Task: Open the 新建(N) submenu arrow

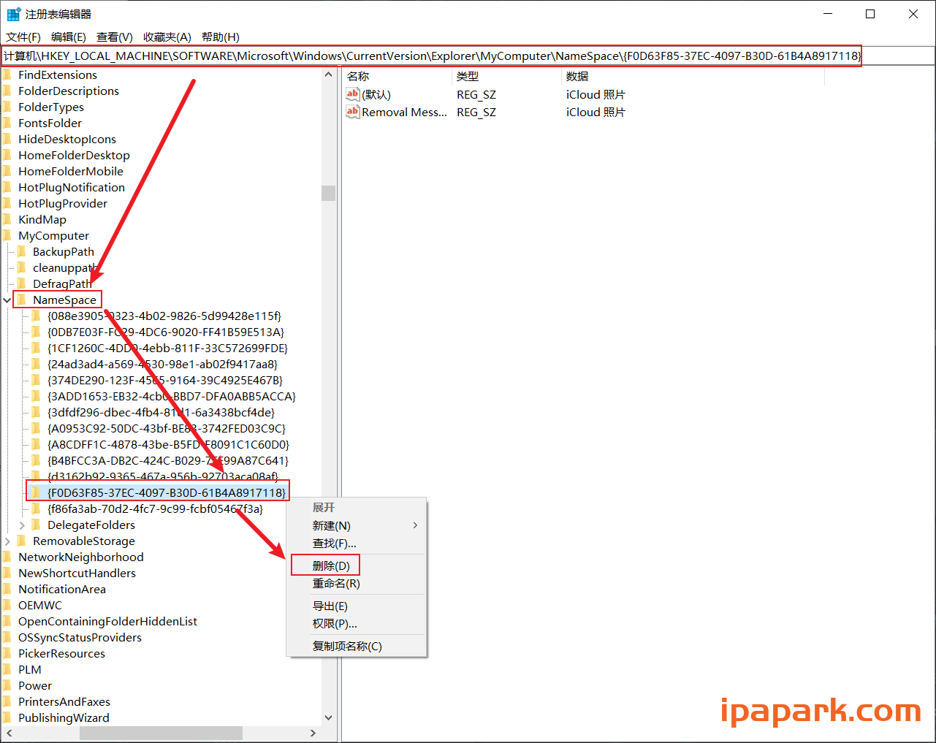Action: [x=415, y=525]
